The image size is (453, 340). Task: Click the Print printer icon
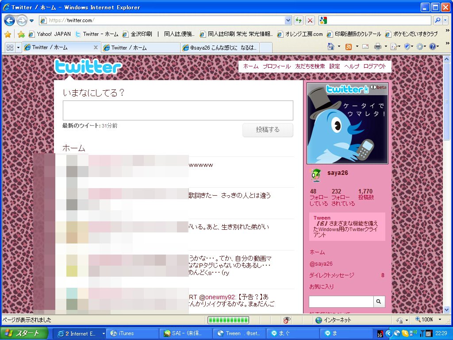coord(377,46)
